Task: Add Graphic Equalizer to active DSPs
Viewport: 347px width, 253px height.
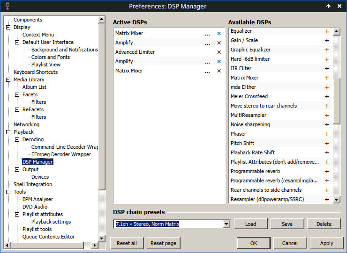Action: (x=327, y=50)
